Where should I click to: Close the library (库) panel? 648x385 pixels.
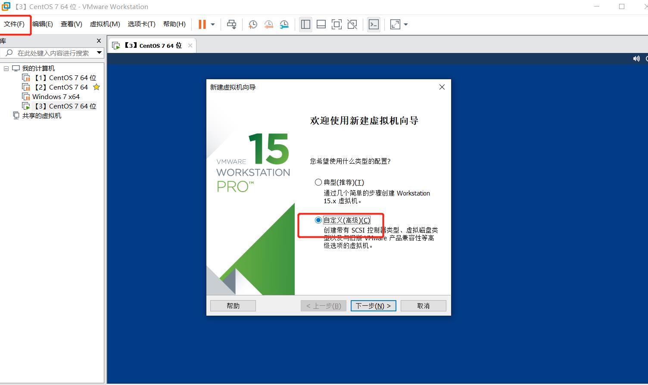point(99,41)
